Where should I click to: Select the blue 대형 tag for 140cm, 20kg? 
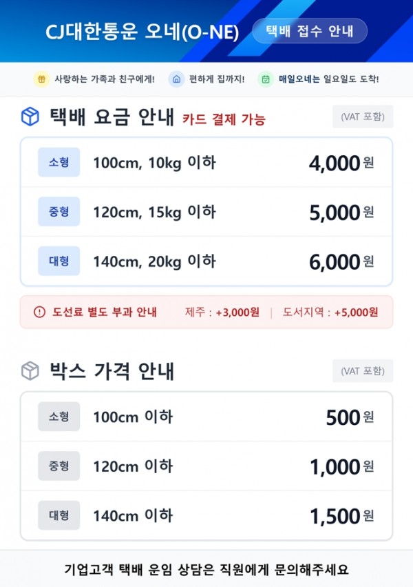point(59,261)
